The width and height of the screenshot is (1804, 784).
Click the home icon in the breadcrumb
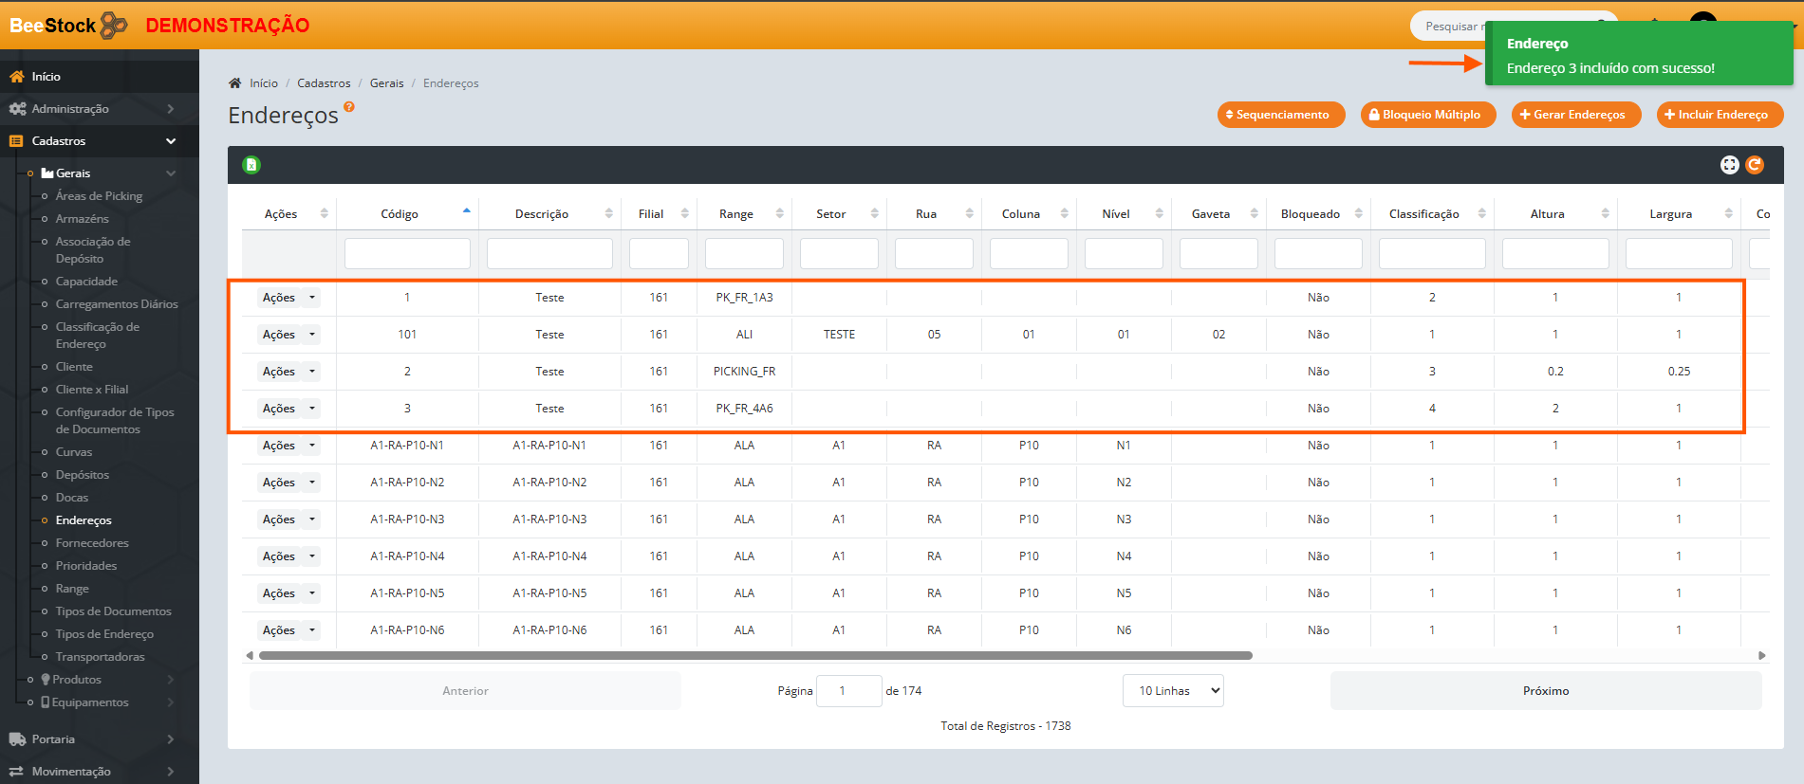pos(235,83)
